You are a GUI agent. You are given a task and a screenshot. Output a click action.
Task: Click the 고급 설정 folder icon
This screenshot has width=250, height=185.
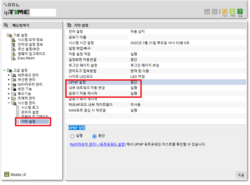coord(10,71)
